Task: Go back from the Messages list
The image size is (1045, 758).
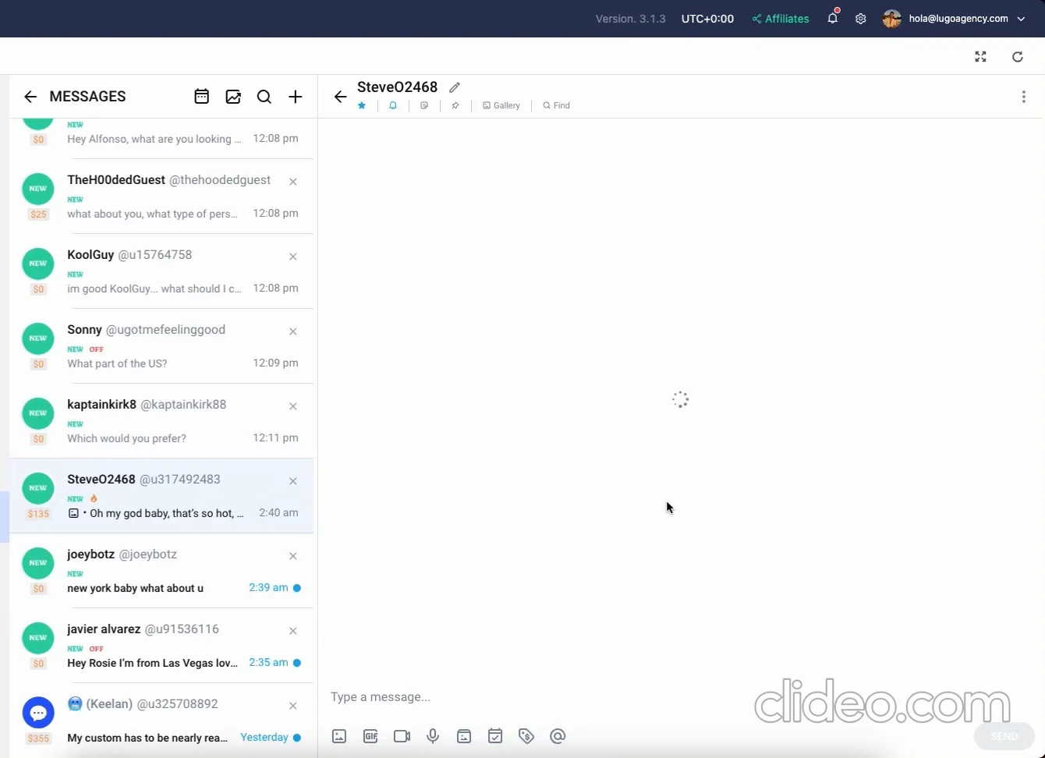Action: pos(30,97)
